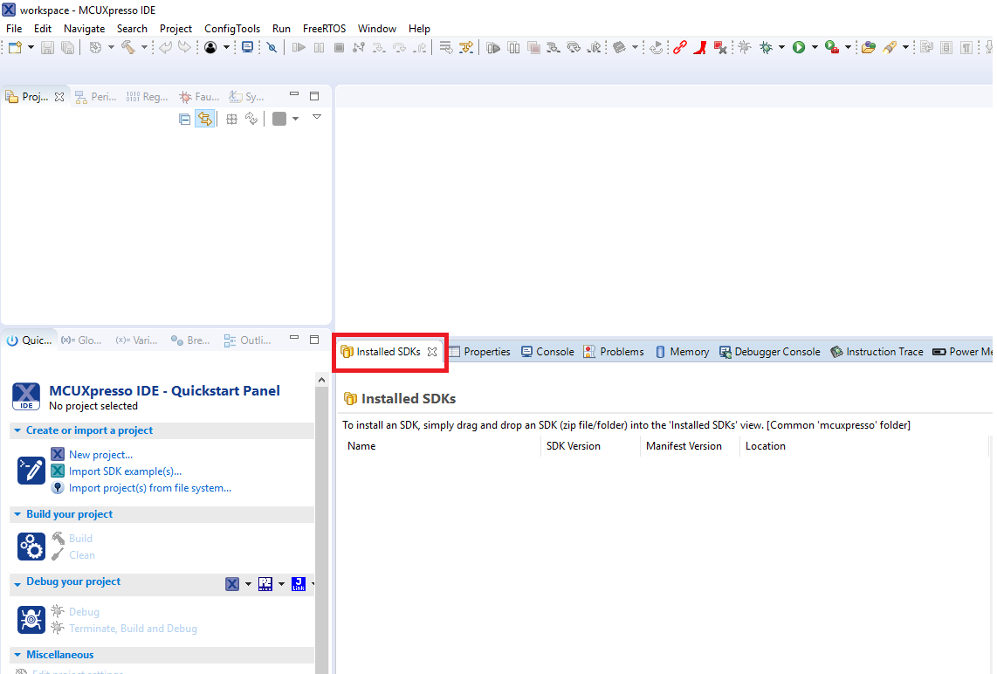This screenshot has width=997, height=674.
Task: Click the SDK Version column header
Action: click(574, 446)
